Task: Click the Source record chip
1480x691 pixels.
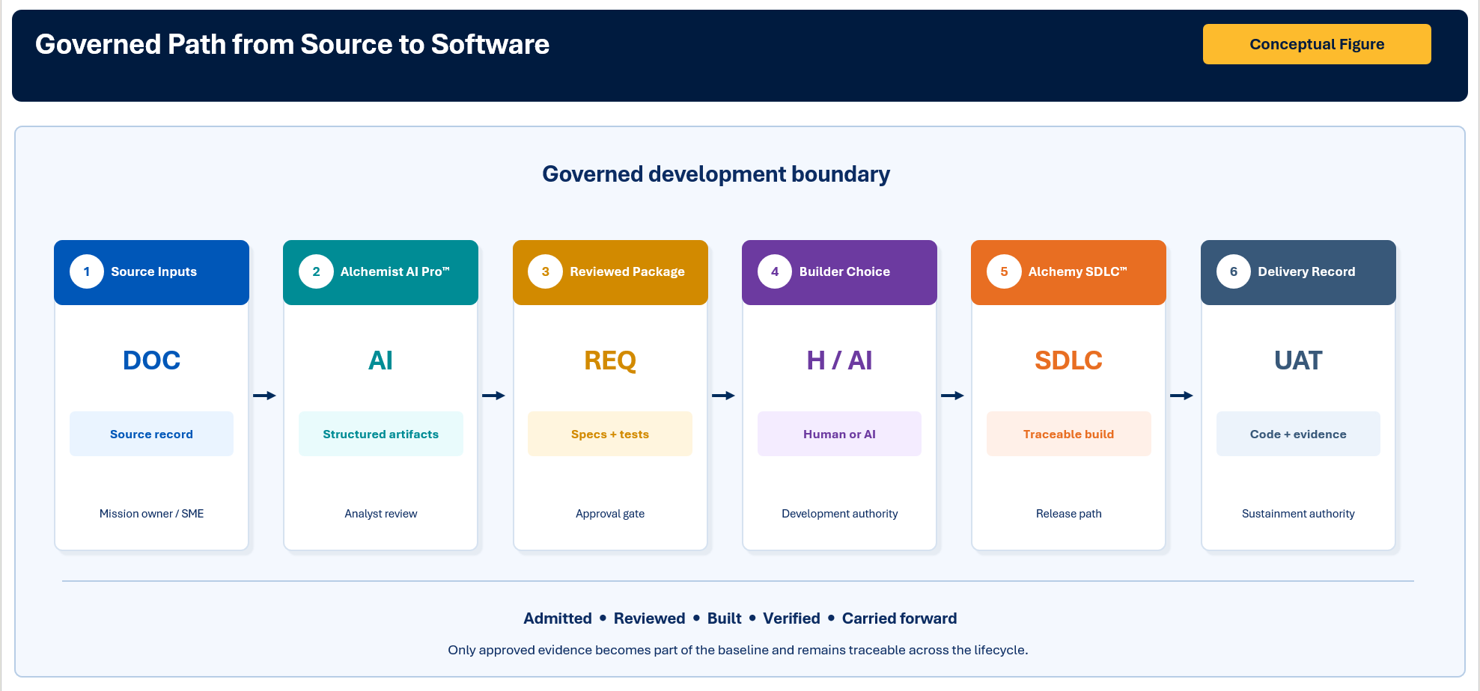Action: pyautogui.click(x=151, y=434)
